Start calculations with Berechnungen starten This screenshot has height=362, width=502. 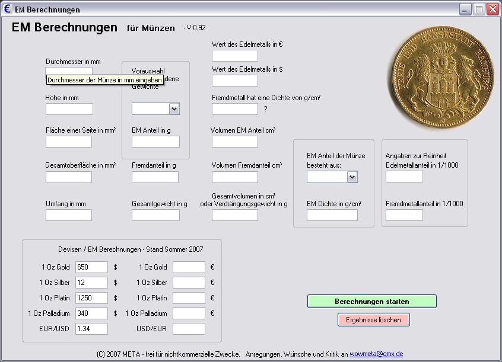pyautogui.click(x=371, y=301)
